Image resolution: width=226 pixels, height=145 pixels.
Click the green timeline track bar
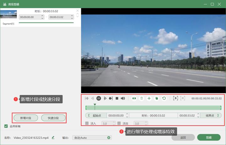(x=153, y=108)
